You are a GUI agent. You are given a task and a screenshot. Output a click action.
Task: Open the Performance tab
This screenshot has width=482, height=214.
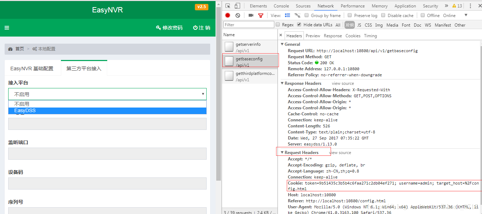(x=353, y=6)
